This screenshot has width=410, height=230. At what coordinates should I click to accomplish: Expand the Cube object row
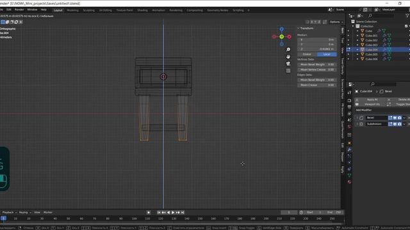[x=357, y=31]
